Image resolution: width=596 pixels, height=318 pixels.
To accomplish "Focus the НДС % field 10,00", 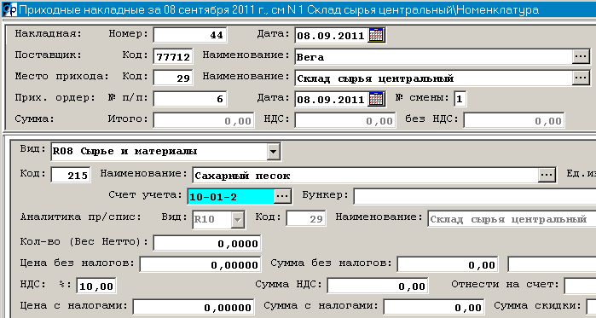I will [x=96, y=286].
